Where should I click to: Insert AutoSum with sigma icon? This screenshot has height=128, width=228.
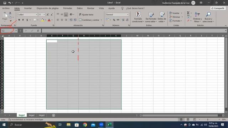[188, 13]
